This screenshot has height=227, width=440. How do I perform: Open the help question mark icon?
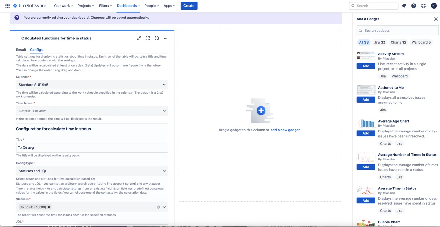point(414,6)
